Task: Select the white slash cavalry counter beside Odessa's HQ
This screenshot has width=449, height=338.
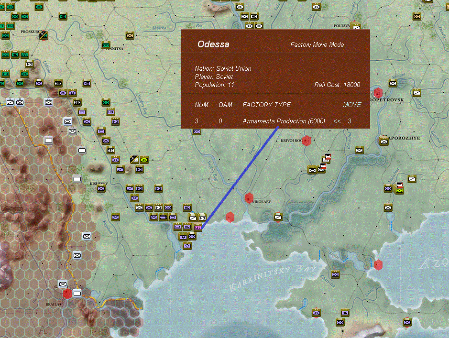Action: (193, 218)
